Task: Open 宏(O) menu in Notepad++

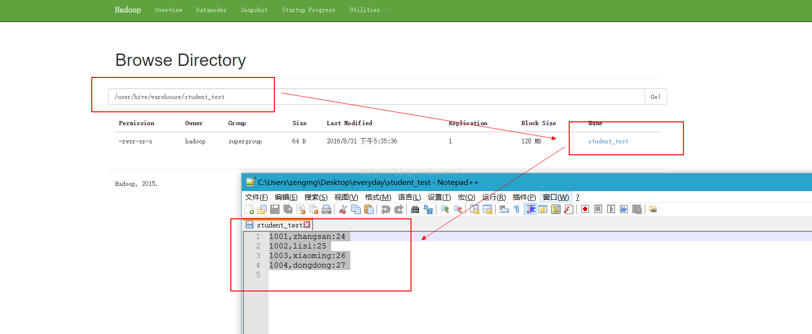Action: pyautogui.click(x=466, y=197)
